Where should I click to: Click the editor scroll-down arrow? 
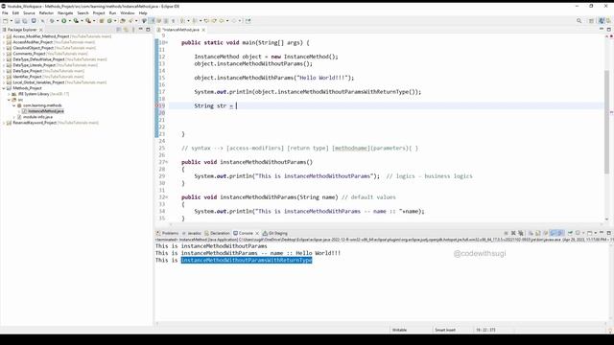tap(607, 219)
